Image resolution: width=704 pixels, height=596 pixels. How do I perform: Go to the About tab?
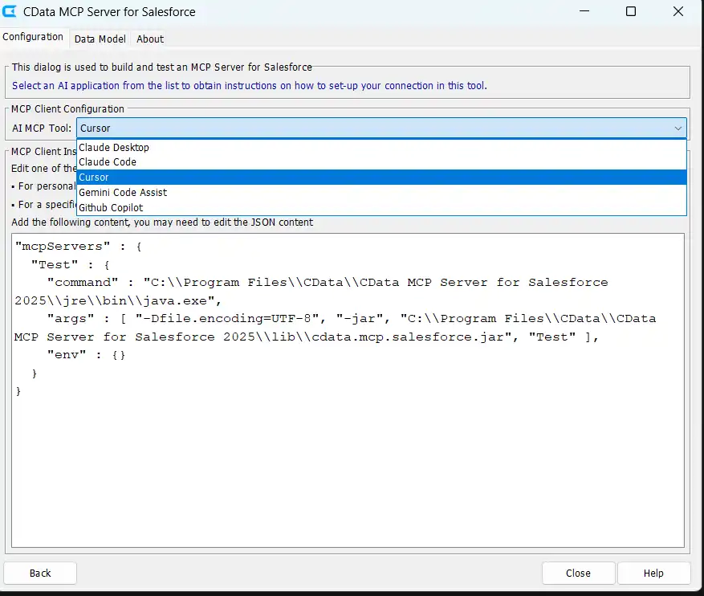pos(150,39)
